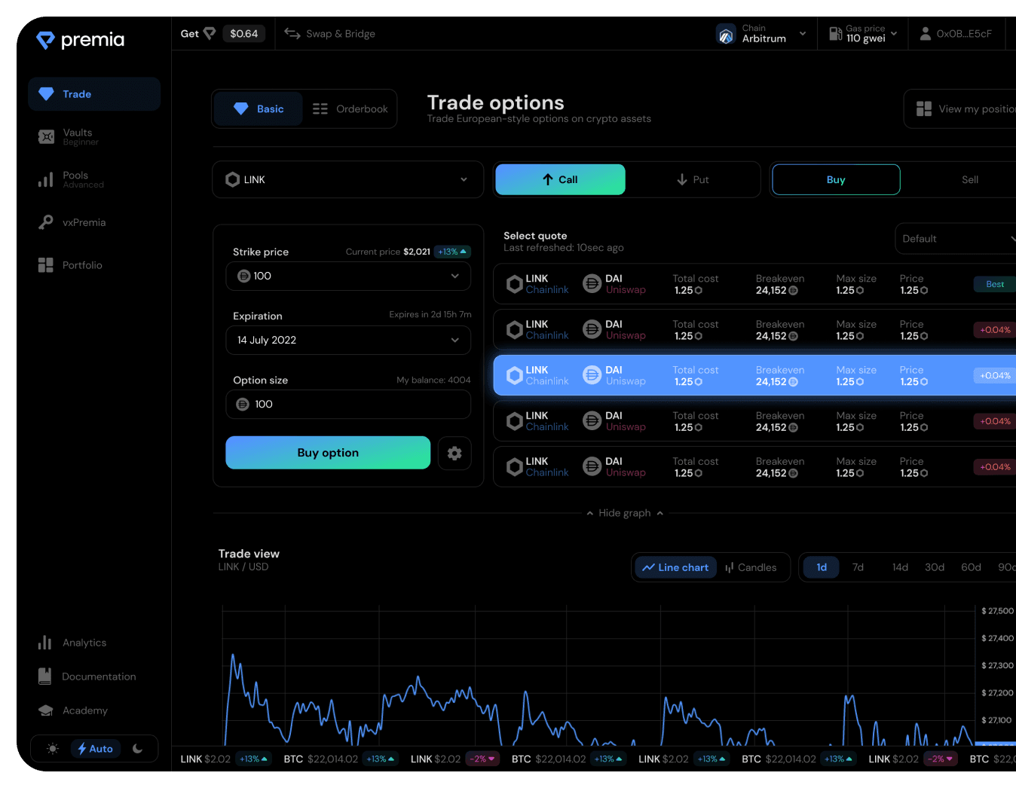Click the Documentation book icon
Screen dimensions: 1016x788
(x=45, y=677)
